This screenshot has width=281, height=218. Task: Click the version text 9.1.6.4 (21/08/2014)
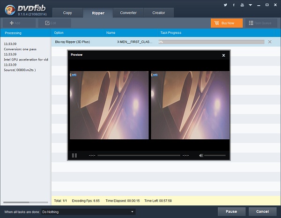[x=32, y=14]
